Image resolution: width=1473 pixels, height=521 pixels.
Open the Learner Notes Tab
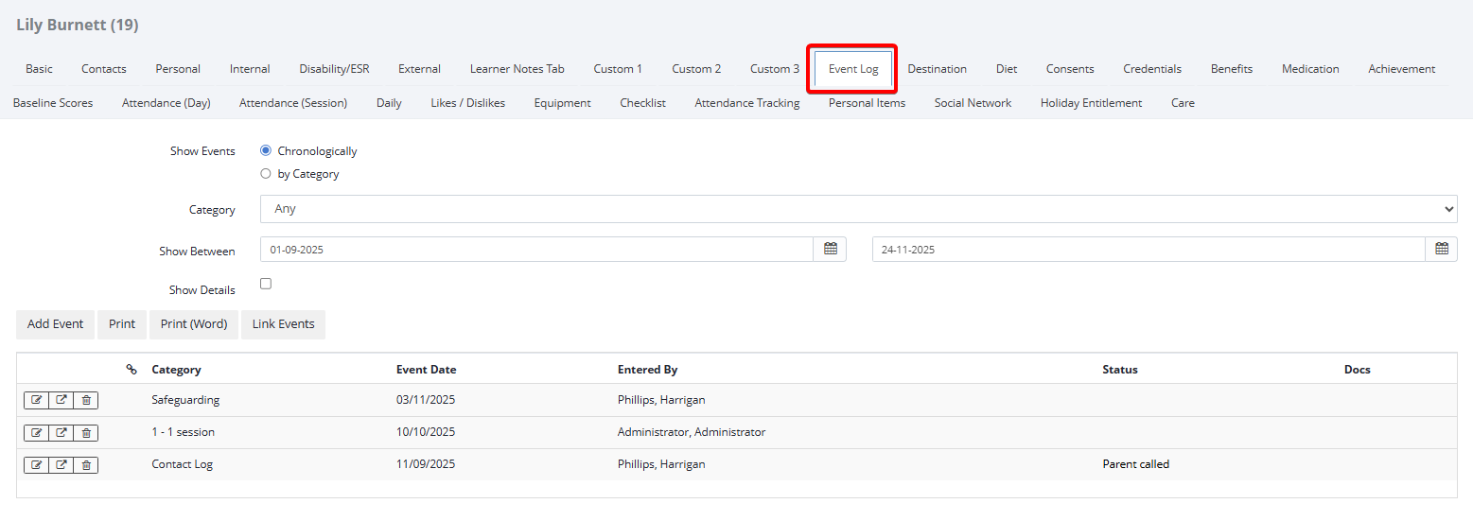click(517, 69)
